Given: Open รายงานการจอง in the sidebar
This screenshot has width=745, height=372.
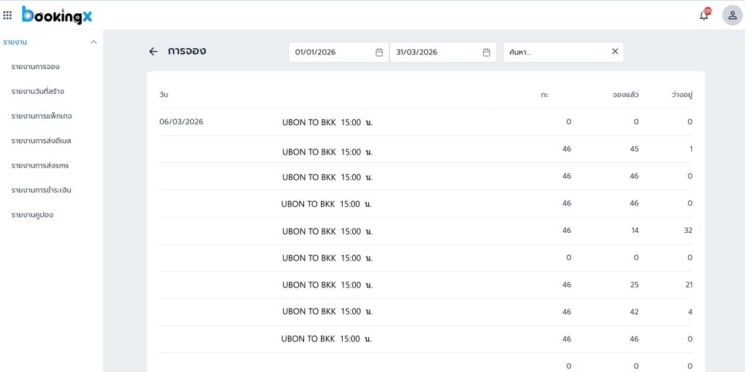Looking at the screenshot, I should click(x=36, y=67).
